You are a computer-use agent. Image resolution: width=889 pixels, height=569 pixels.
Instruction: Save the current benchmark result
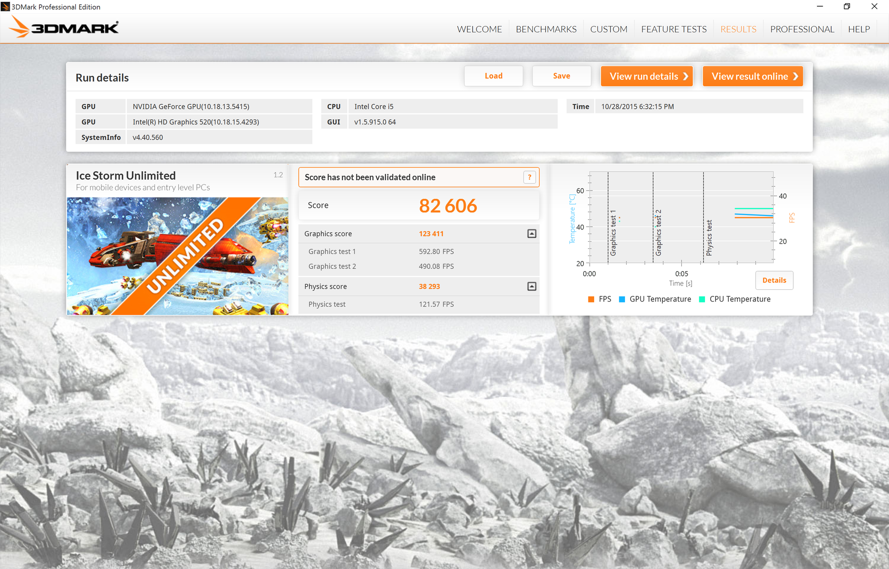click(x=562, y=76)
